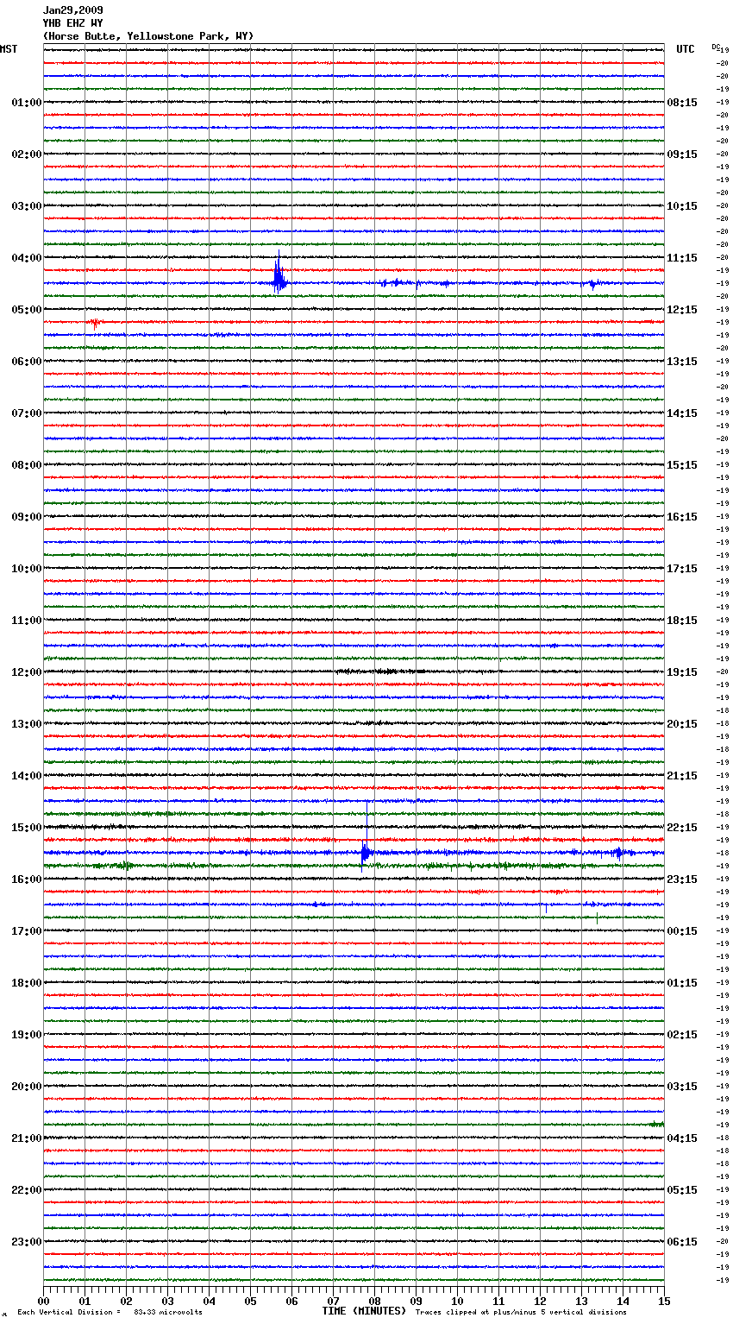Click the 08:15 UTC time label
The width and height of the screenshot is (733, 1324).
[x=682, y=103]
